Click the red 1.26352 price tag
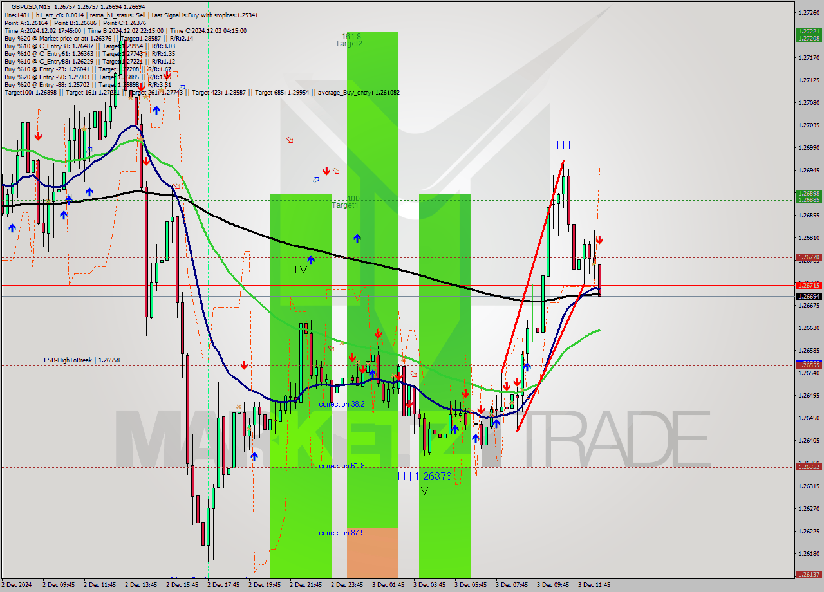This screenshot has width=824, height=592. [808, 467]
